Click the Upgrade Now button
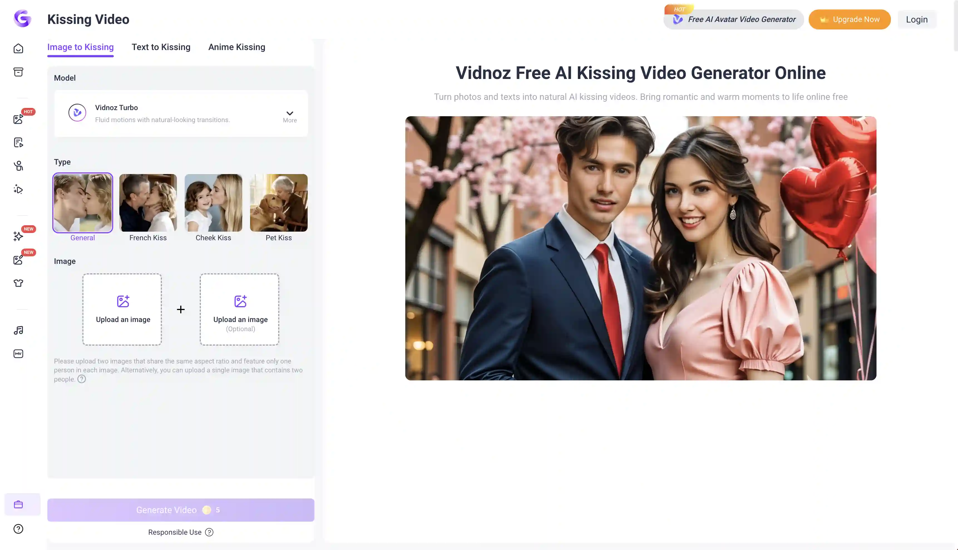 849,19
